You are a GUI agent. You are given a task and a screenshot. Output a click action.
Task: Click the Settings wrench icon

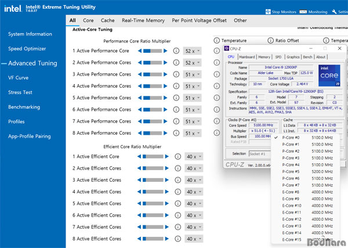pyautogui.click(x=334, y=12)
